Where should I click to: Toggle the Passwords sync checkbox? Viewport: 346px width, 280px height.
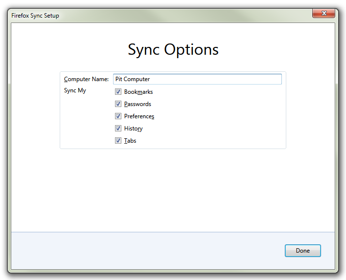coord(118,104)
